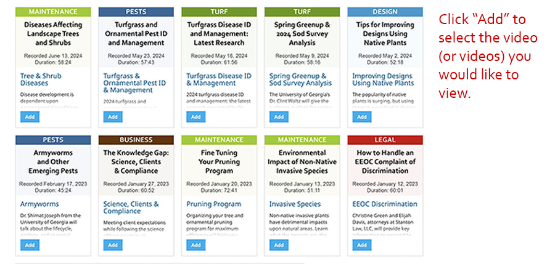Add the Spring Greenup & Sod Survey video
The width and height of the screenshot is (555, 264).
coord(279,117)
